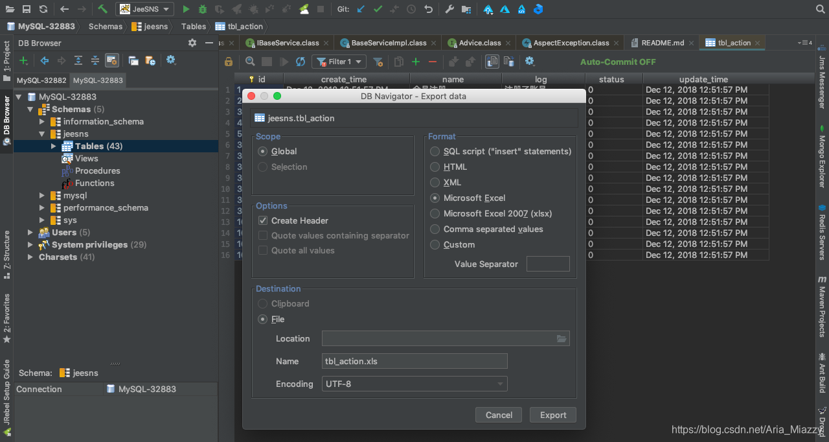This screenshot has width=829, height=442.
Task: Select the Global scope radio button
Action: tap(262, 151)
